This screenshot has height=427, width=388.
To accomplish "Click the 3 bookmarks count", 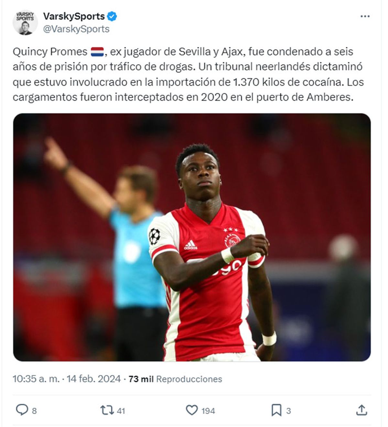I will pos(288,411).
